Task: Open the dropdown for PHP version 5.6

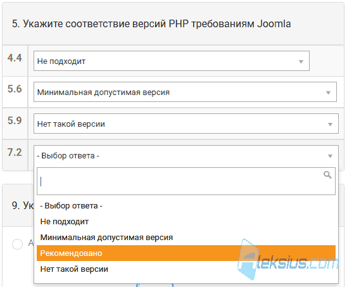Action: [185, 92]
